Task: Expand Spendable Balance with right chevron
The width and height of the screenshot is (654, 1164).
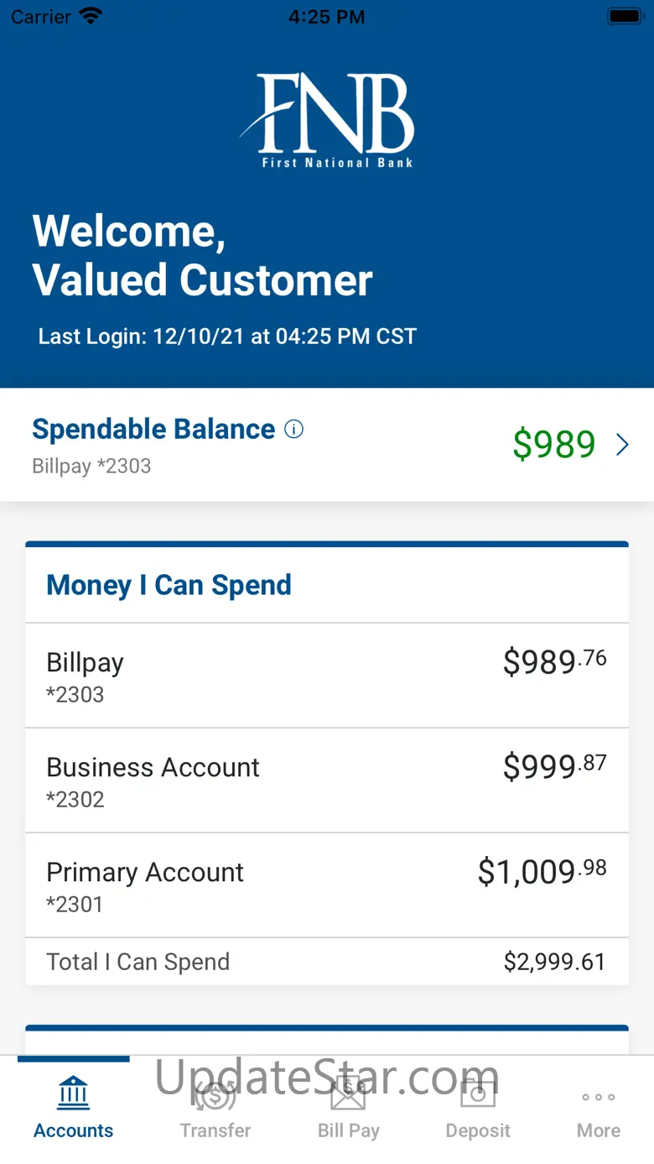Action: (622, 445)
